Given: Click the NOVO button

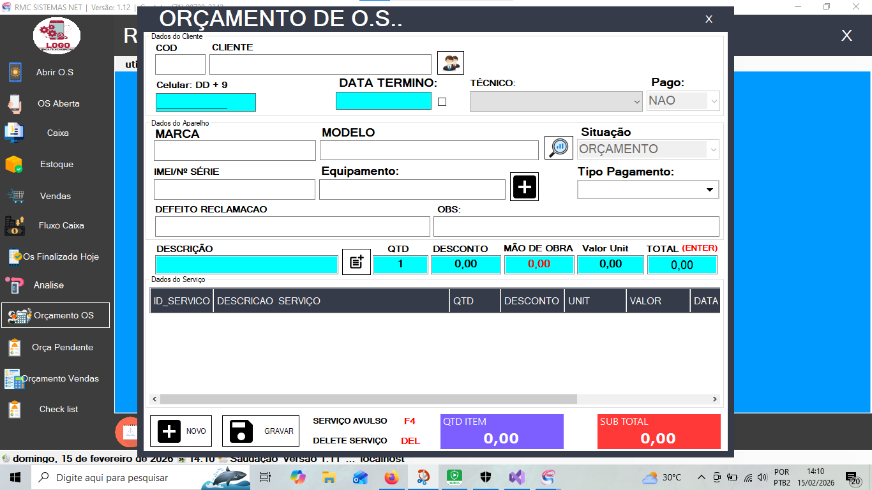Looking at the screenshot, I should (181, 431).
